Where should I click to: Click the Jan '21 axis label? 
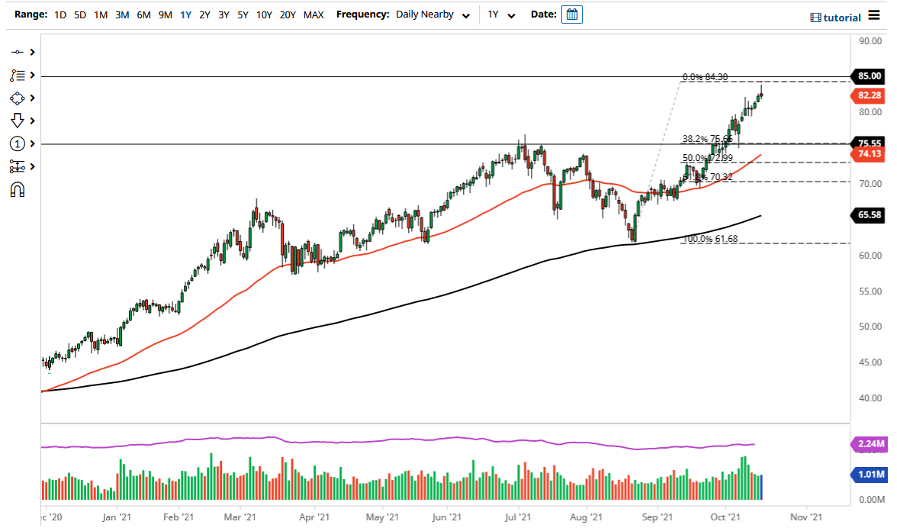117,517
